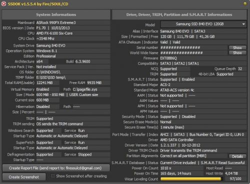The width and height of the screenshot is (250, 184).
Task: Click Build value 6.3.9600
Action: pos(82,61)
